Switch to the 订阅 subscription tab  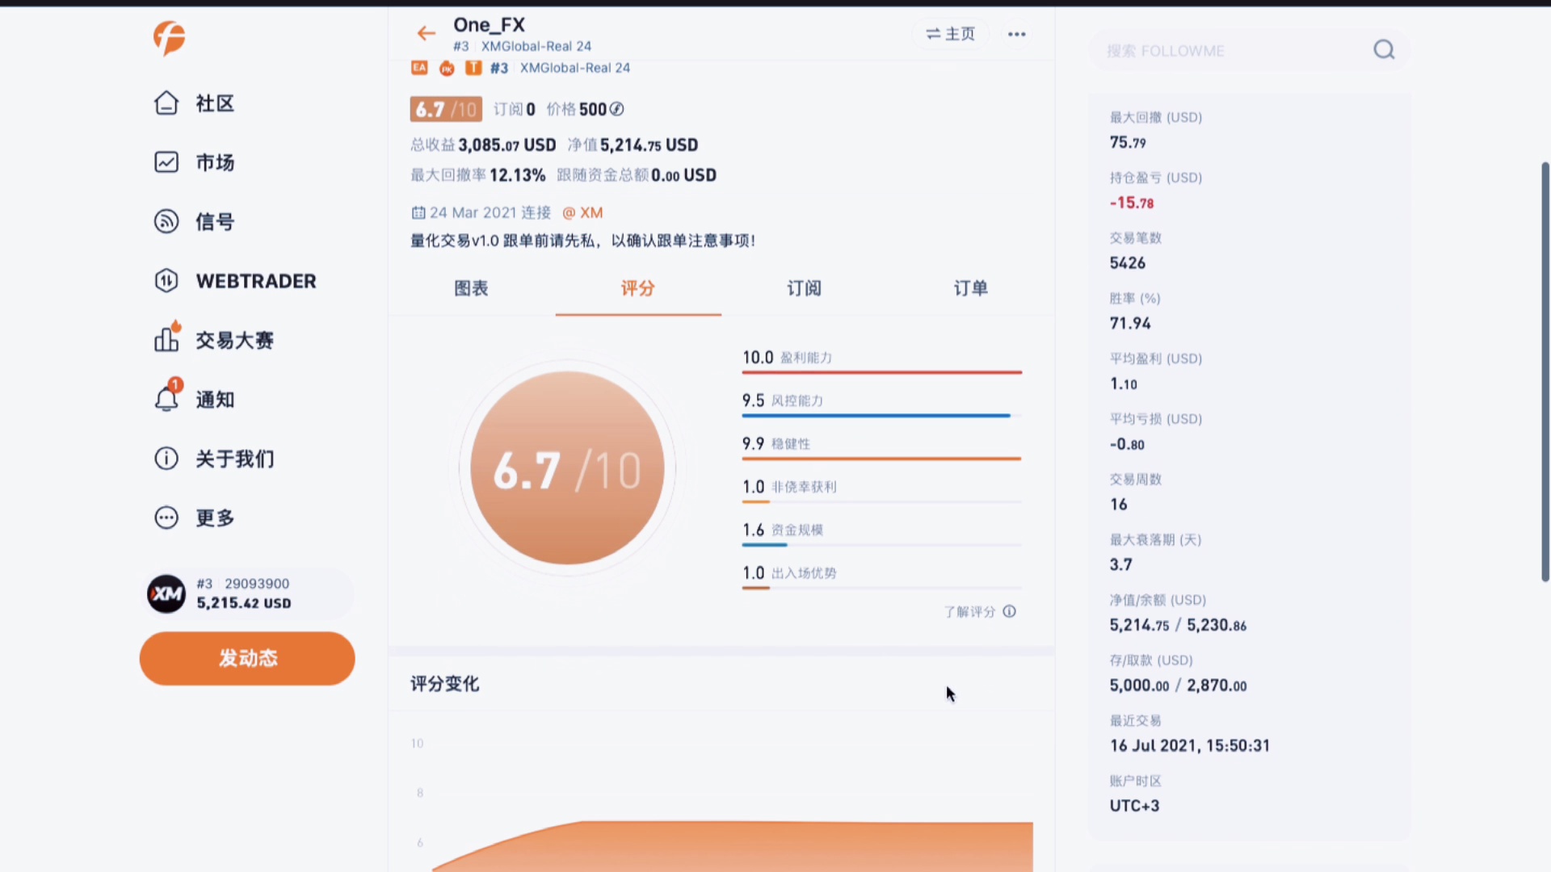[x=804, y=288]
